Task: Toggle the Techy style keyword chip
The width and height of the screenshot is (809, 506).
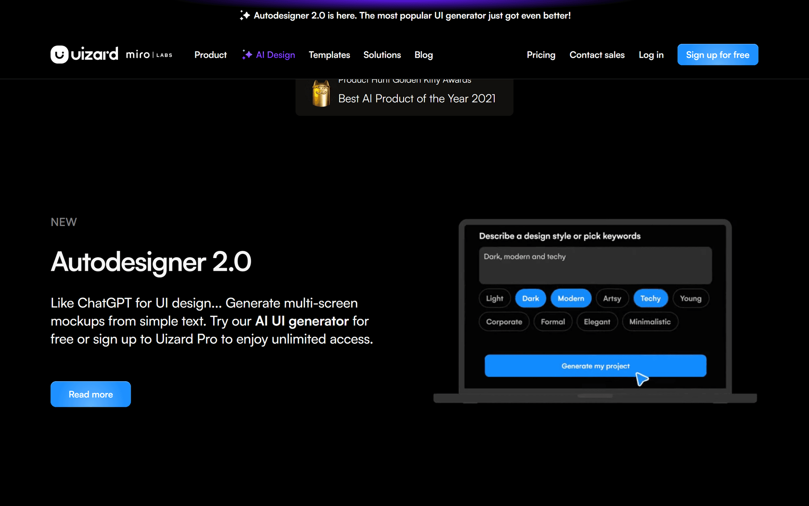Action: tap(651, 299)
